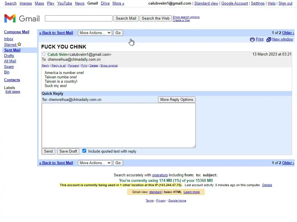Click Show original link
297x222 pixels.
click(109, 66)
